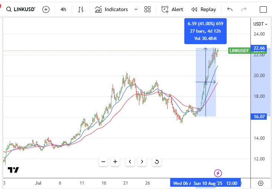Start bar Replay mode
The height and width of the screenshot is (189, 272).
204,9
